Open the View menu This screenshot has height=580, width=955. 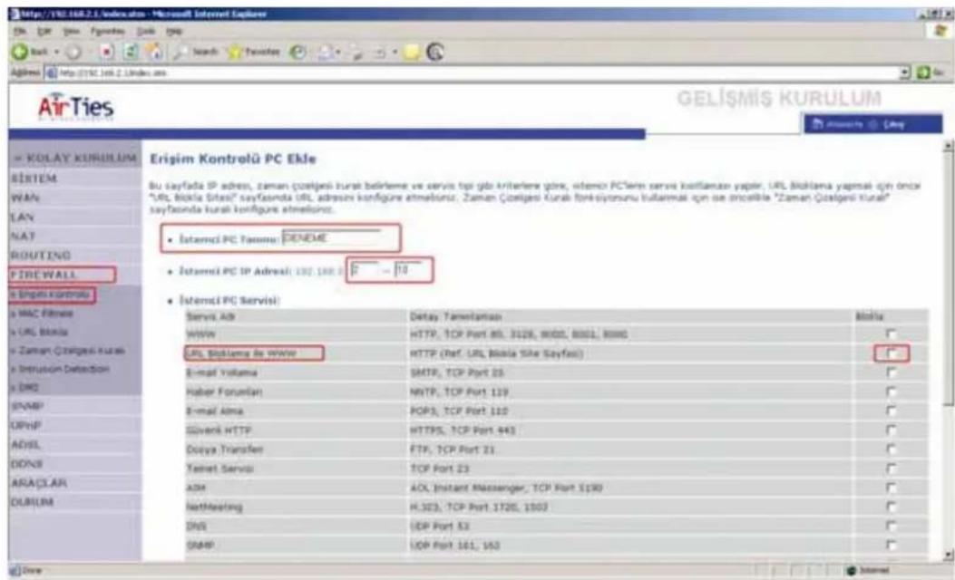point(72,31)
